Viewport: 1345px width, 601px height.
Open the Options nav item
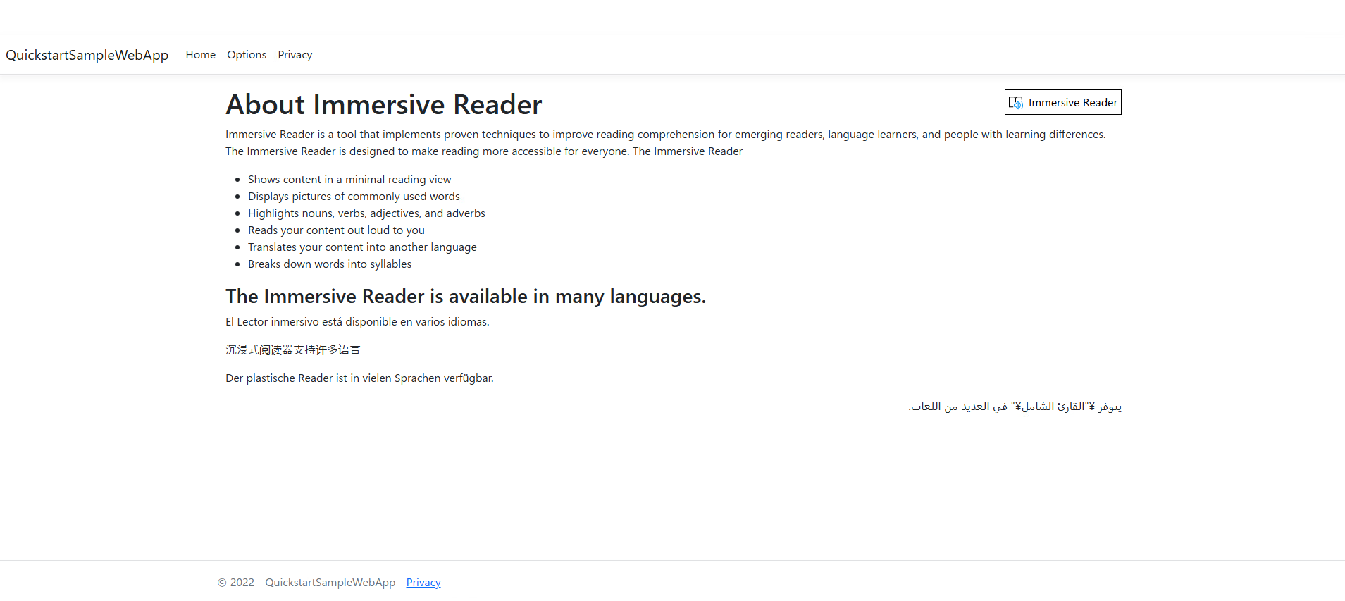[x=247, y=55]
